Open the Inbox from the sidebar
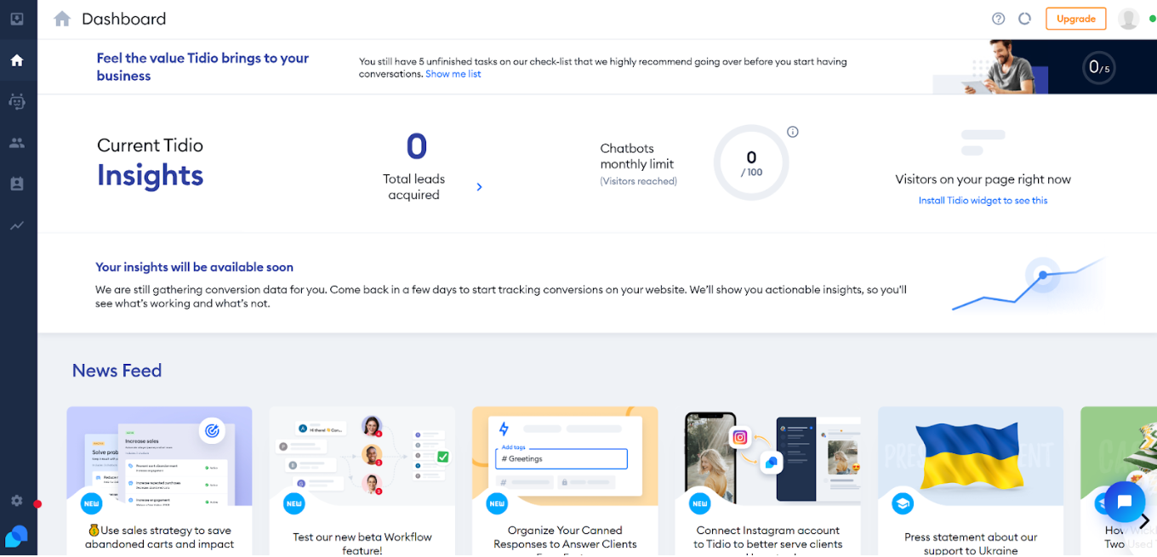The width and height of the screenshot is (1157, 557). (17, 19)
